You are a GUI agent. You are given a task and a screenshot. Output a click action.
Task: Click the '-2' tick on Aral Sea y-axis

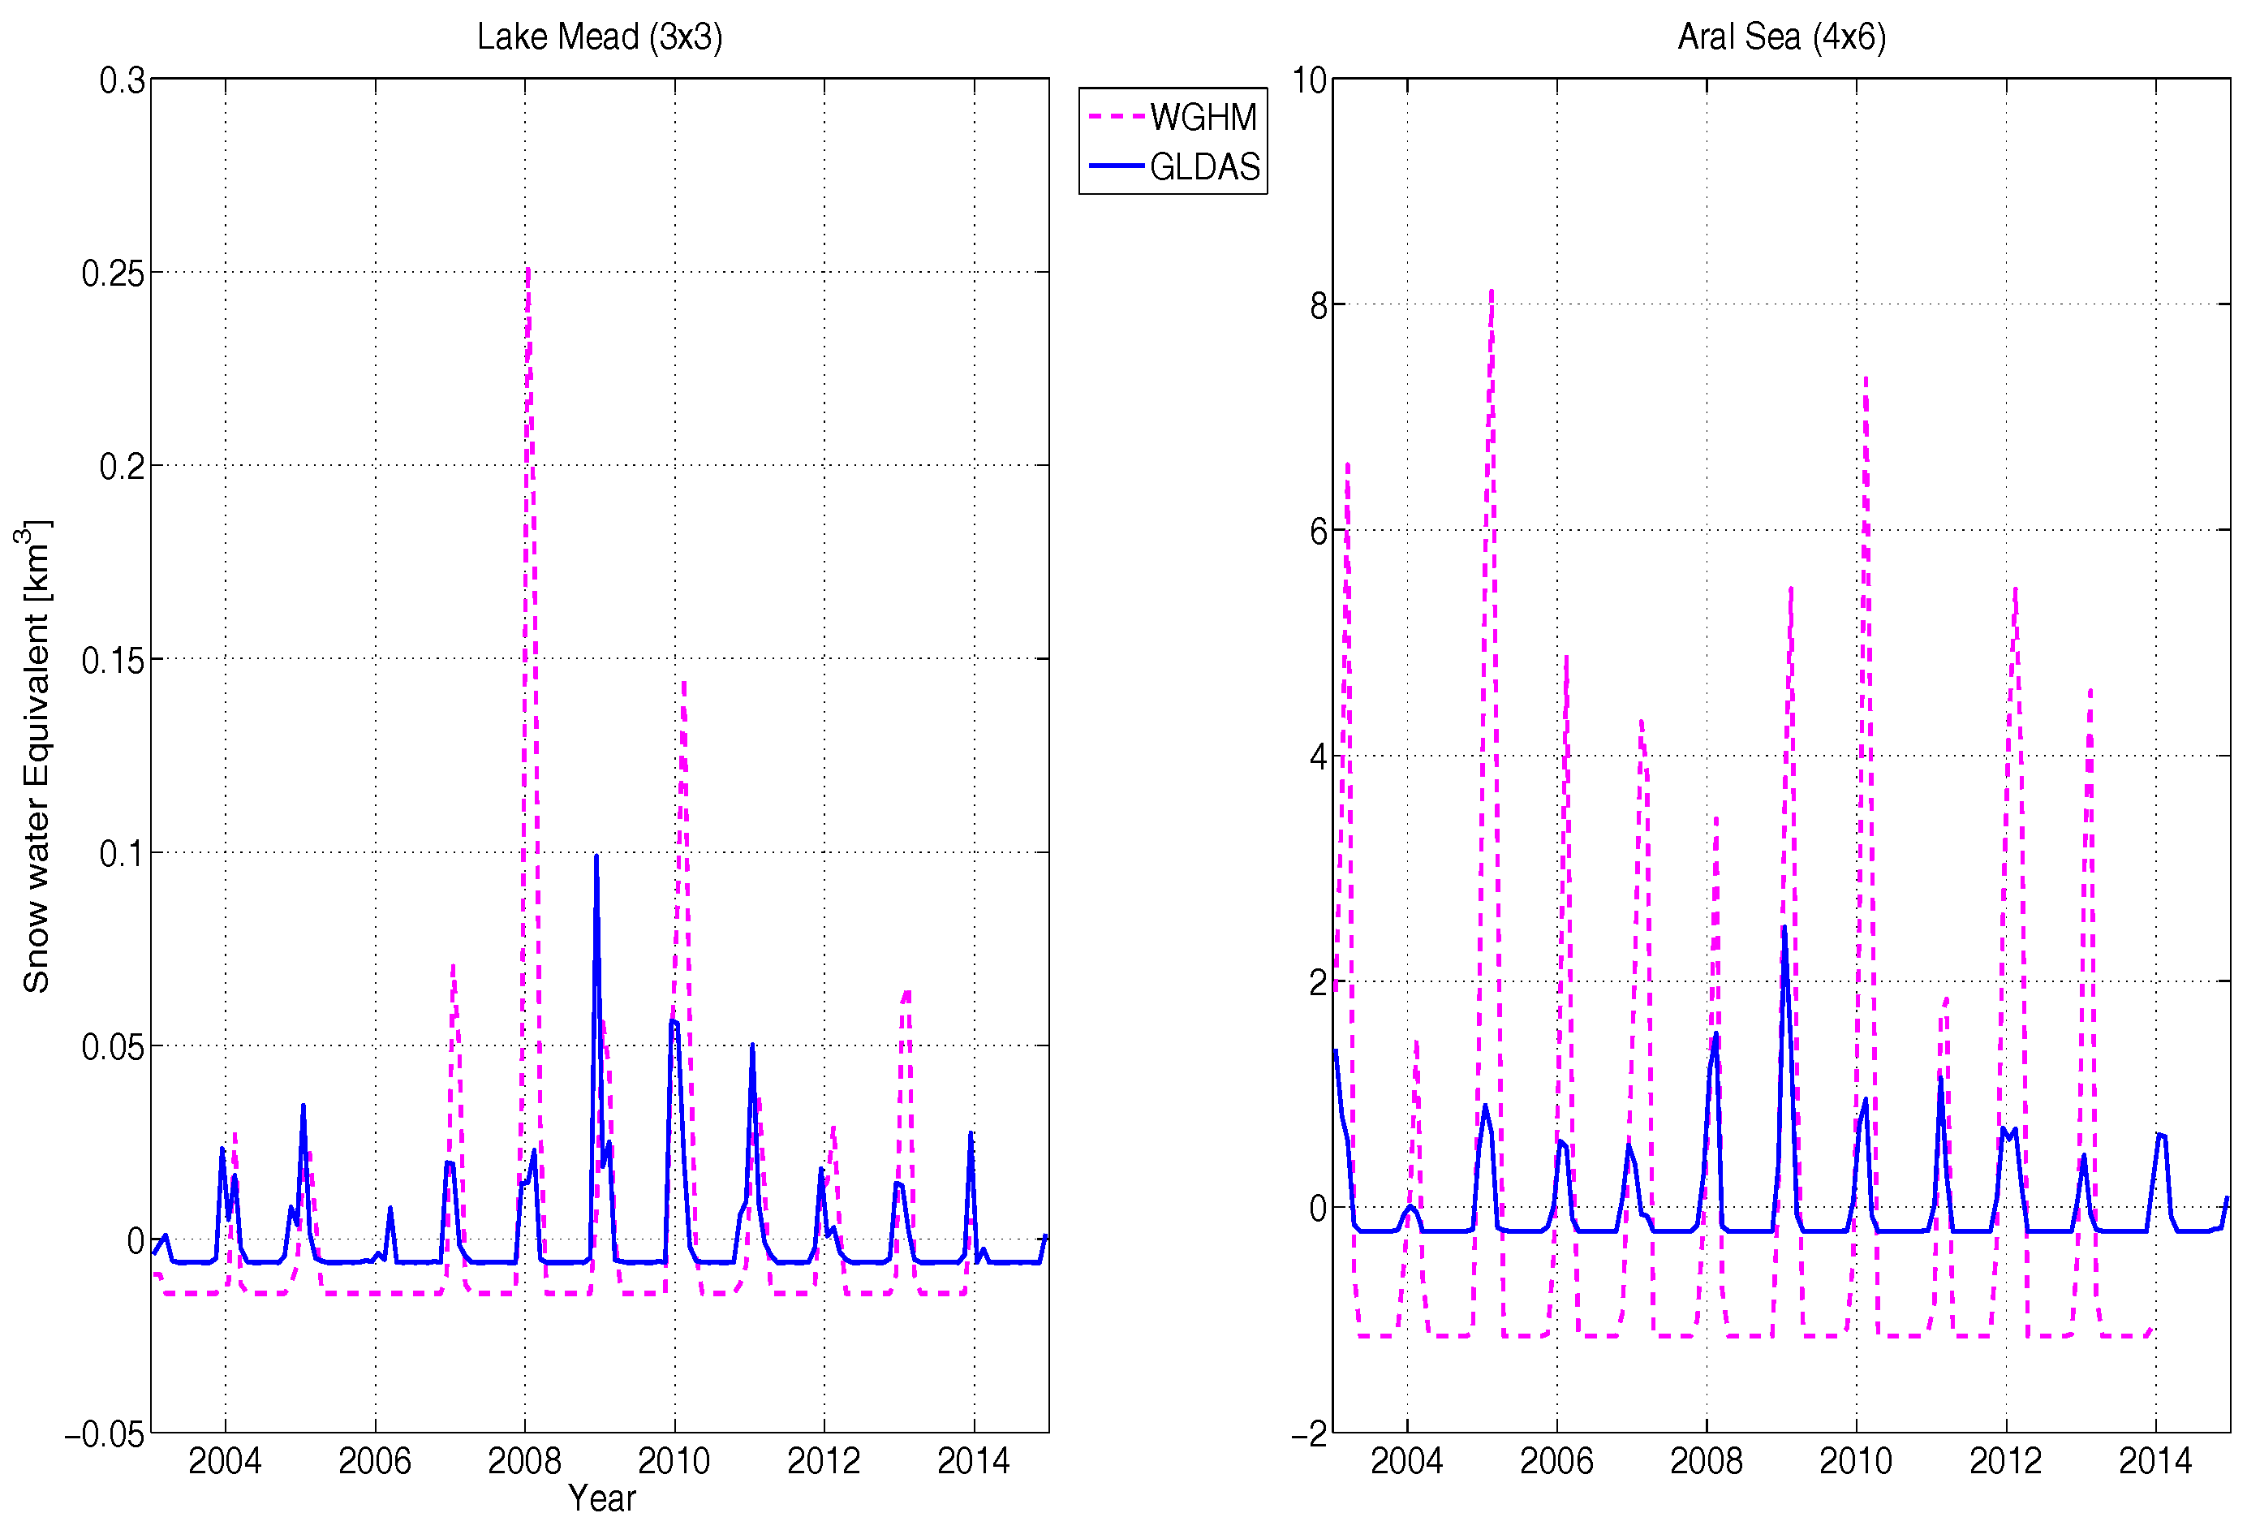pyautogui.click(x=1310, y=1434)
